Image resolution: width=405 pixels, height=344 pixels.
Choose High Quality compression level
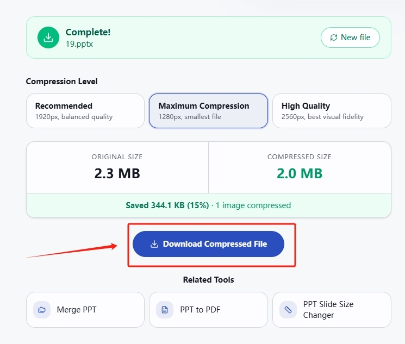click(x=332, y=111)
